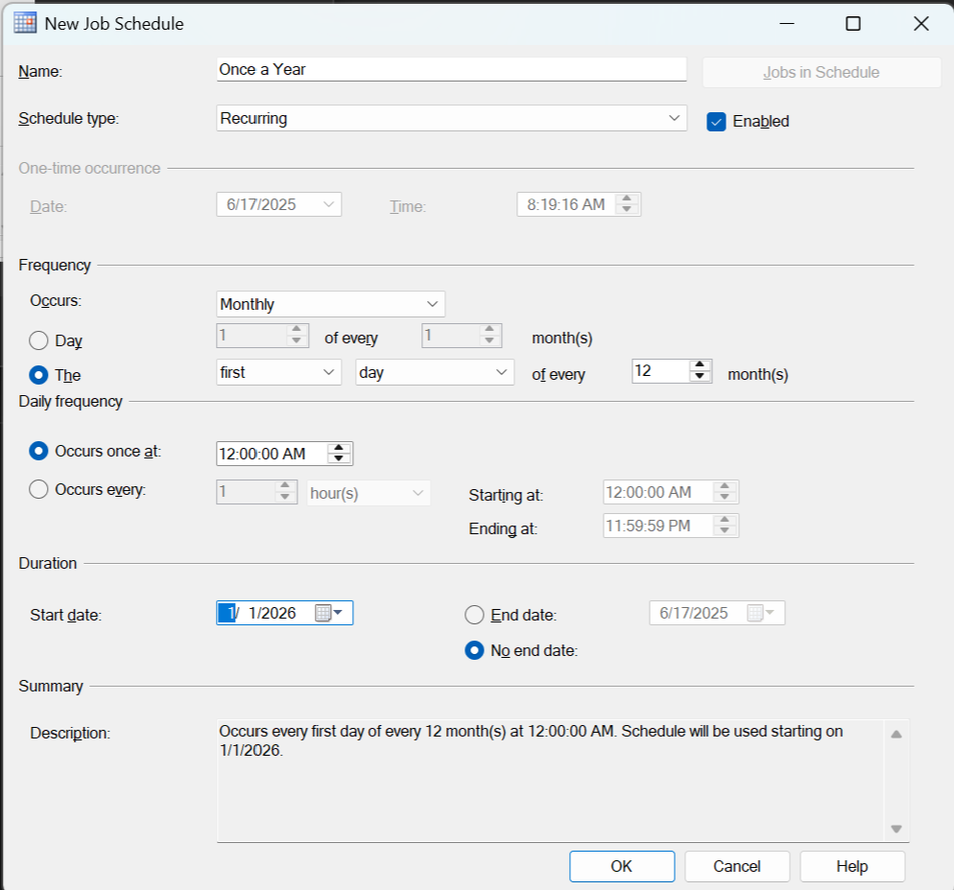954x890 pixels.
Task: Select the Occurs every radio button
Action: pos(39,490)
